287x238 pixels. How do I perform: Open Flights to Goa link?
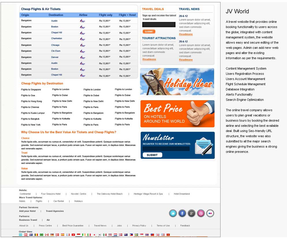point(28,95)
